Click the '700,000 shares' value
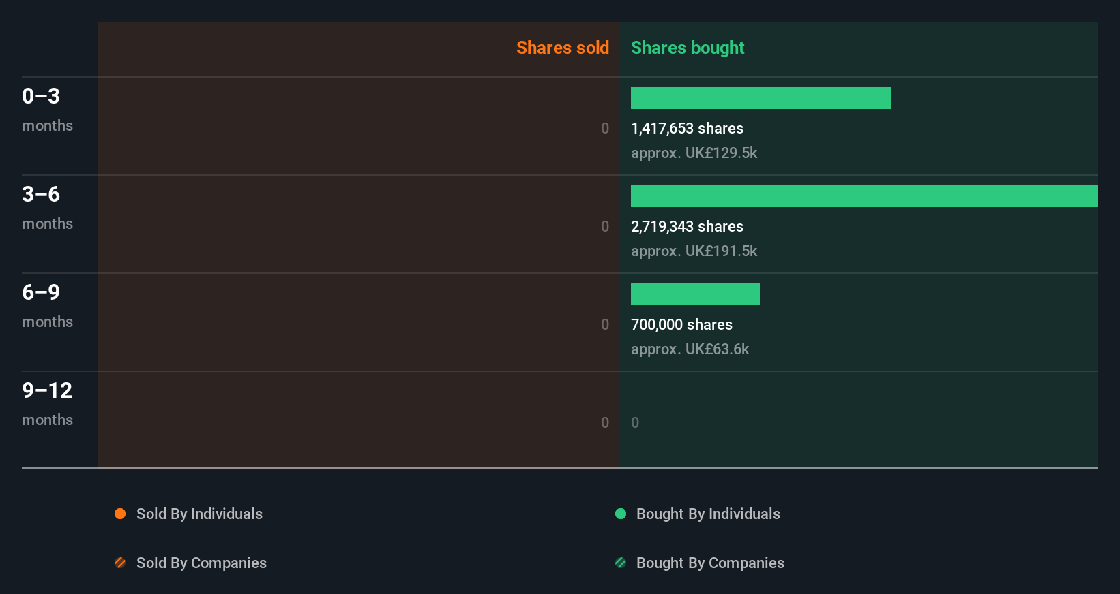 (x=681, y=324)
